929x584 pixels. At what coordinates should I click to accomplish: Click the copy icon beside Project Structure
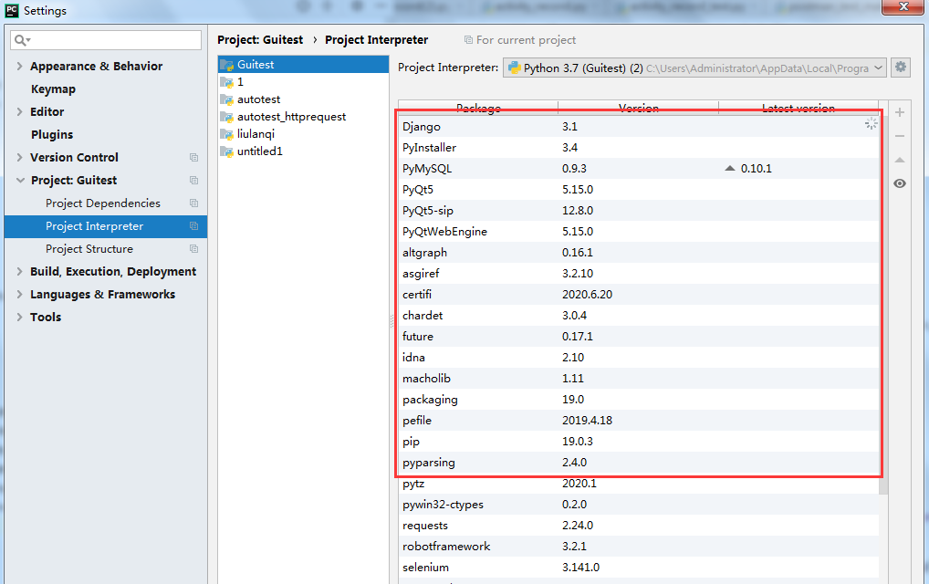point(193,249)
